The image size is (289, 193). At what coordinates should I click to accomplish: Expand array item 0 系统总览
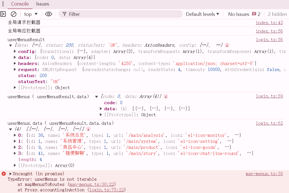15,135
